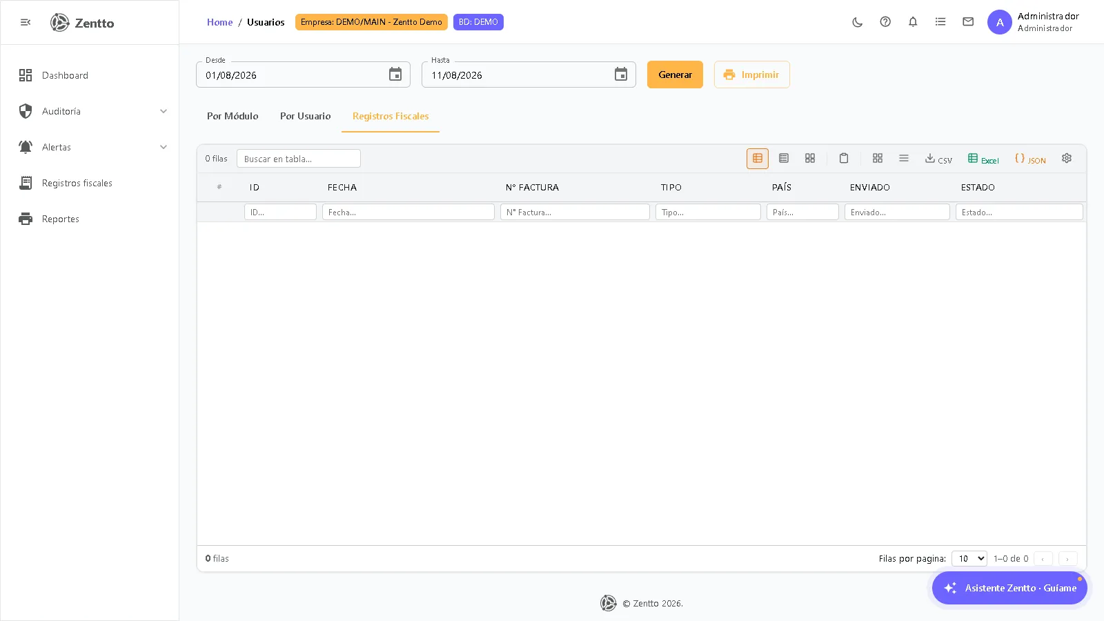Open table settings gear
The width and height of the screenshot is (1104, 621).
(1067, 158)
